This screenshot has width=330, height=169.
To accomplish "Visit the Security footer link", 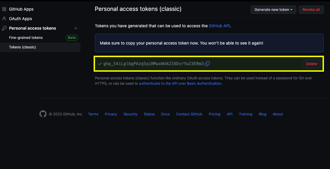I will (x=131, y=114).
